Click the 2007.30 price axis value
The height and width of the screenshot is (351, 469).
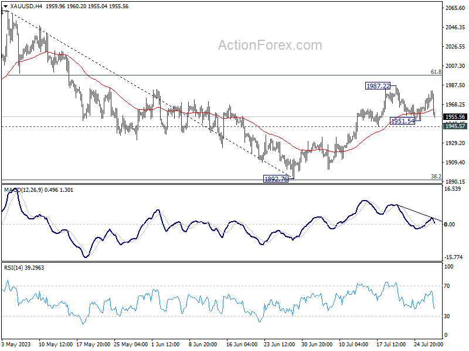tap(455, 66)
